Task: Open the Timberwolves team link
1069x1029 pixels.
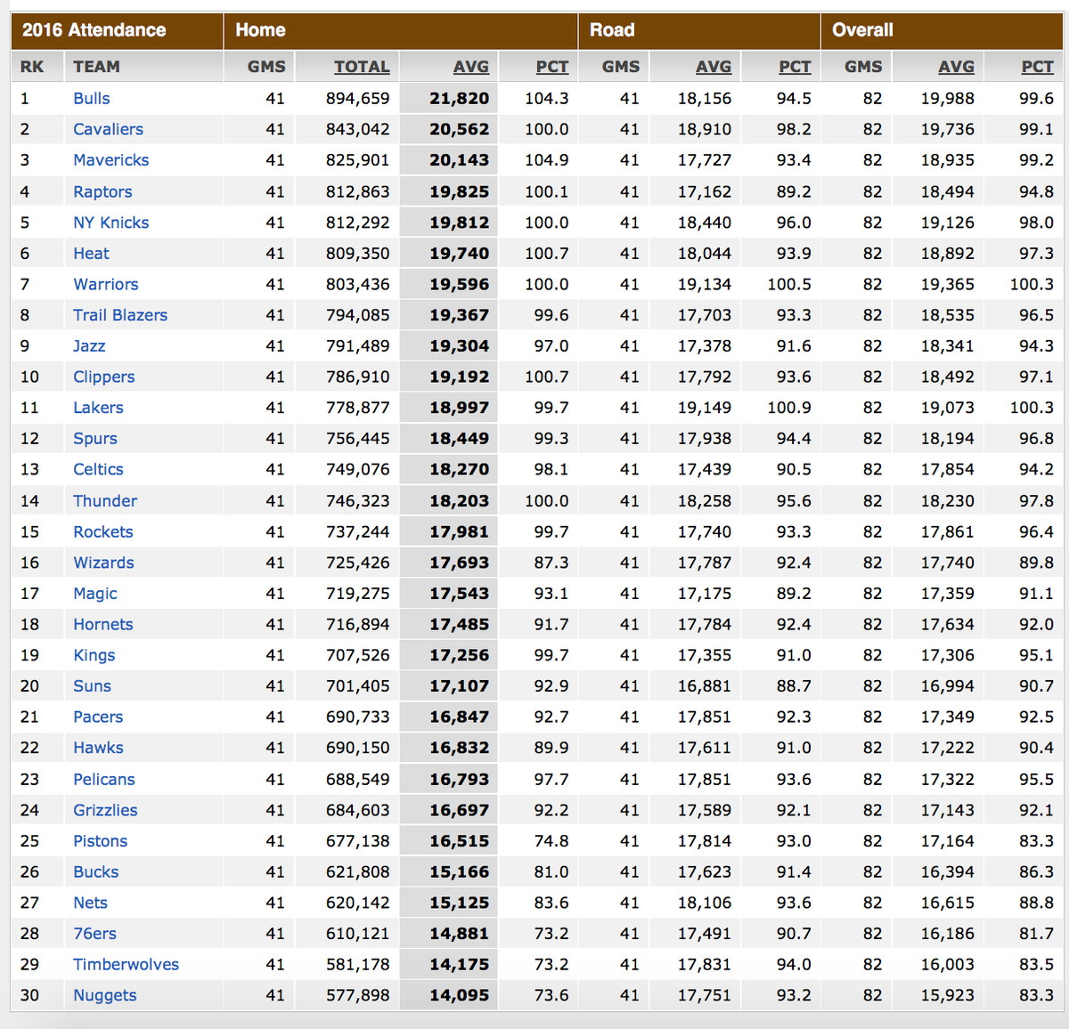Action: point(126,965)
